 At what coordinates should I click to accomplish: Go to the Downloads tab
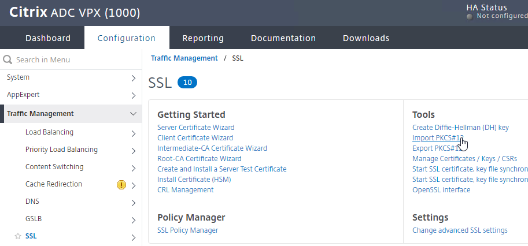tap(366, 38)
